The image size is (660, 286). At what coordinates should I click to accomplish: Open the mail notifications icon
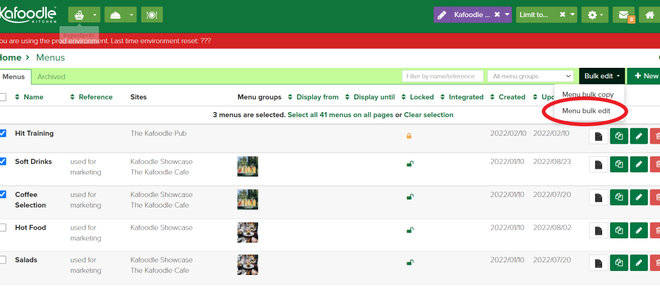click(x=623, y=15)
